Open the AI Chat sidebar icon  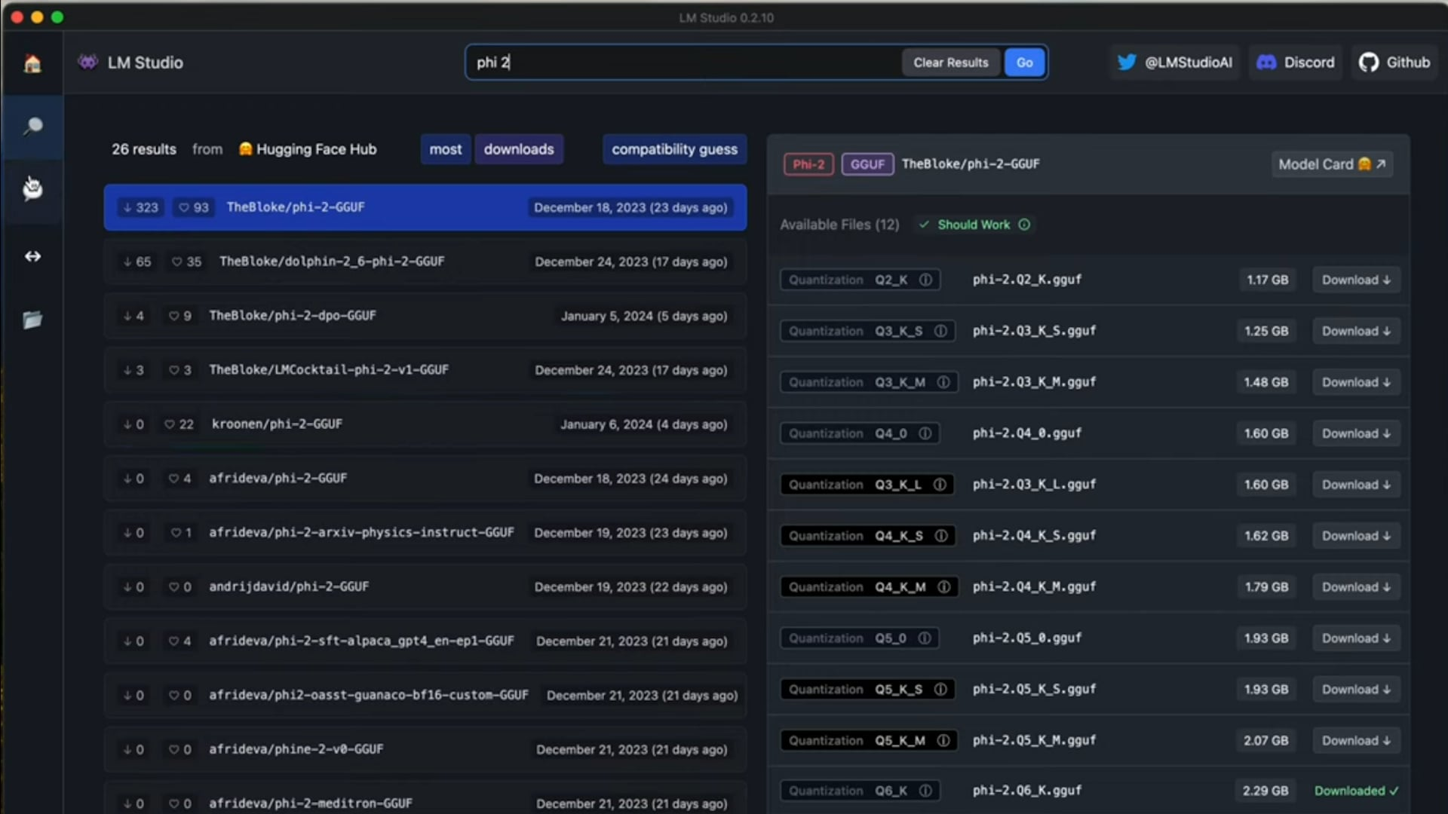click(x=32, y=188)
